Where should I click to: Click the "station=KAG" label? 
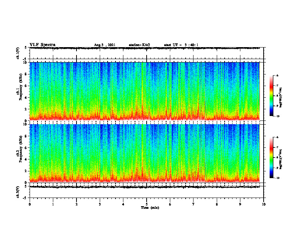[x=139, y=45]
